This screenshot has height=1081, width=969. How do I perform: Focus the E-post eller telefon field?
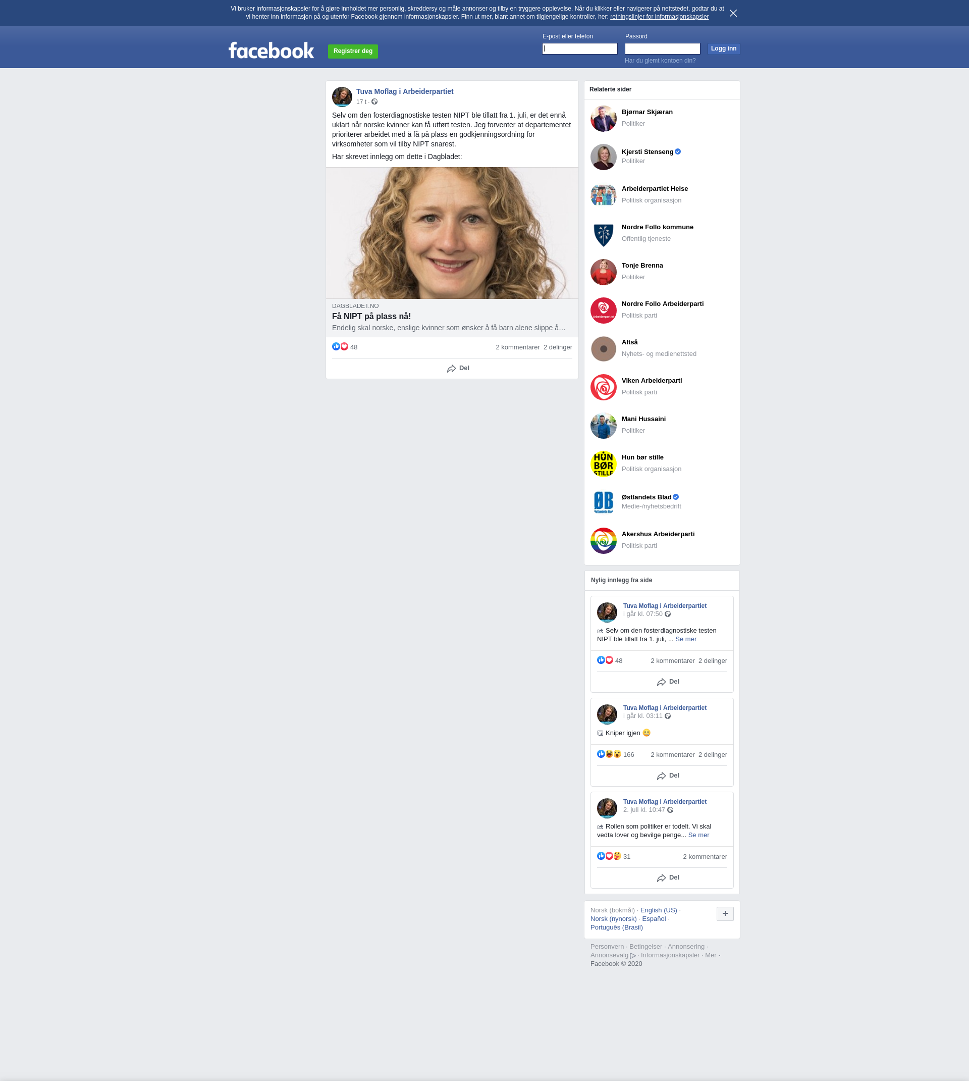pos(579,49)
